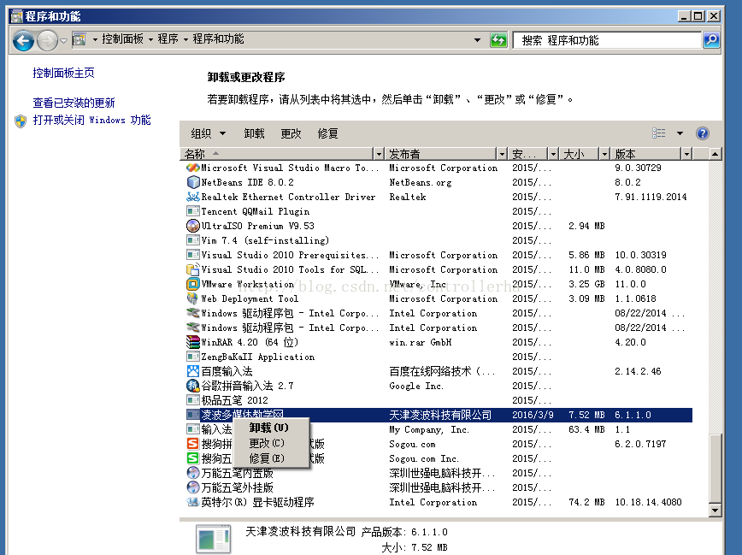Click 控制面板 in the address breadcrumb
Image resolution: width=742 pixels, height=555 pixels.
click(x=122, y=38)
